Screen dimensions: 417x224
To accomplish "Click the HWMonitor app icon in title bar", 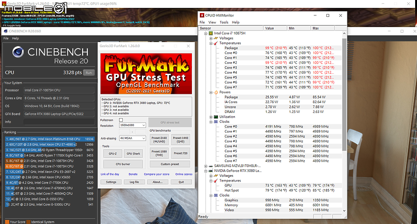I will click(202, 15).
